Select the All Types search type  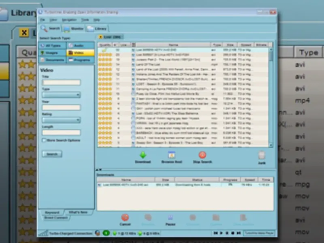point(53,45)
